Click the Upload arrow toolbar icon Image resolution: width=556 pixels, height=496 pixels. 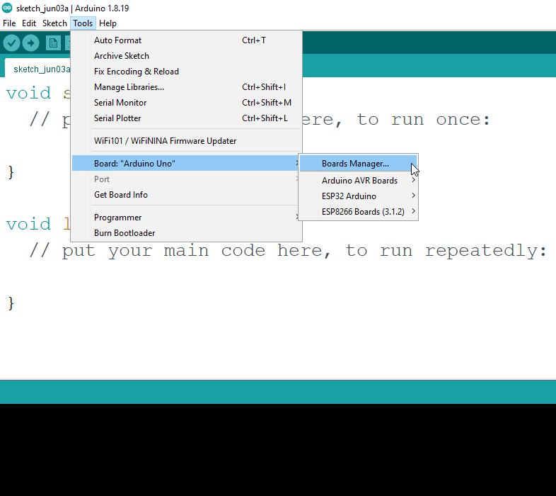pyautogui.click(x=30, y=43)
